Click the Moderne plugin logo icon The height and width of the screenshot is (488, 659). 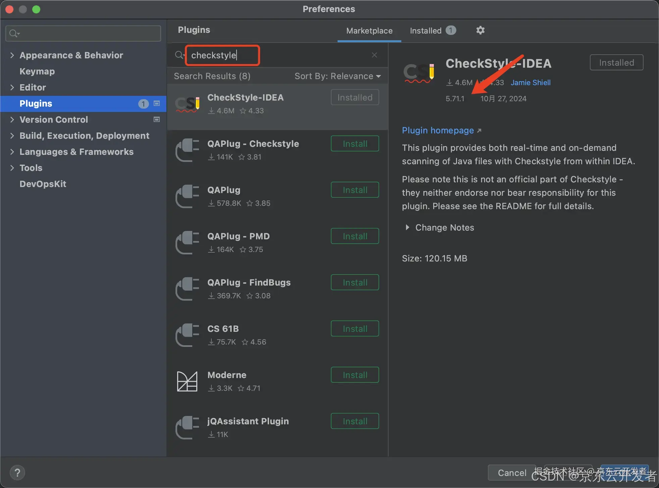[x=187, y=381]
